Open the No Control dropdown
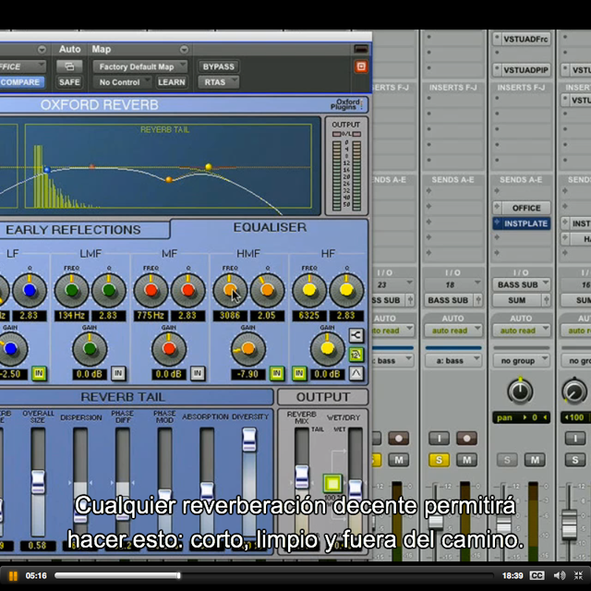 coord(122,82)
